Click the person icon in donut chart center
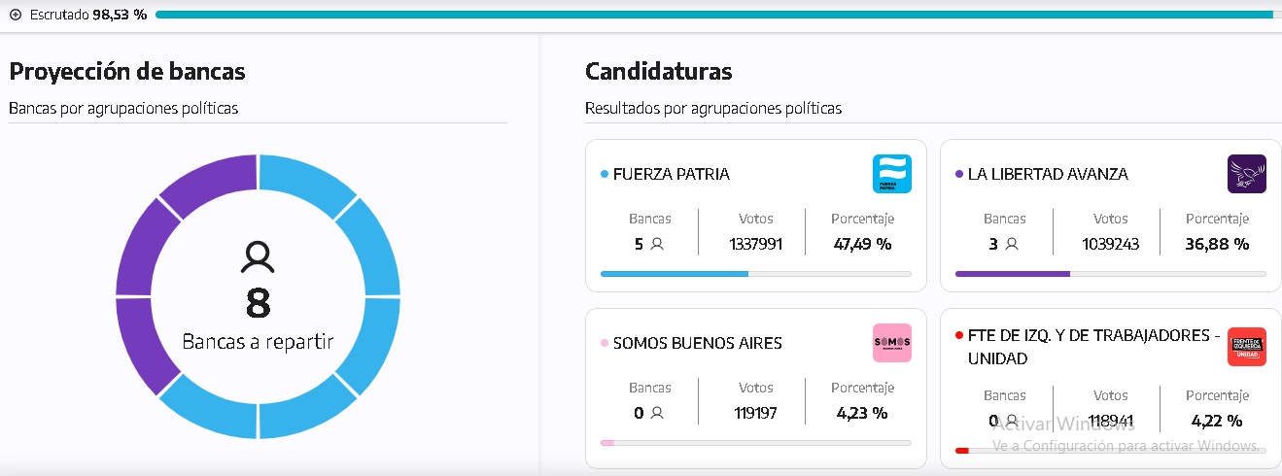The height and width of the screenshot is (476, 1282). pos(258,256)
